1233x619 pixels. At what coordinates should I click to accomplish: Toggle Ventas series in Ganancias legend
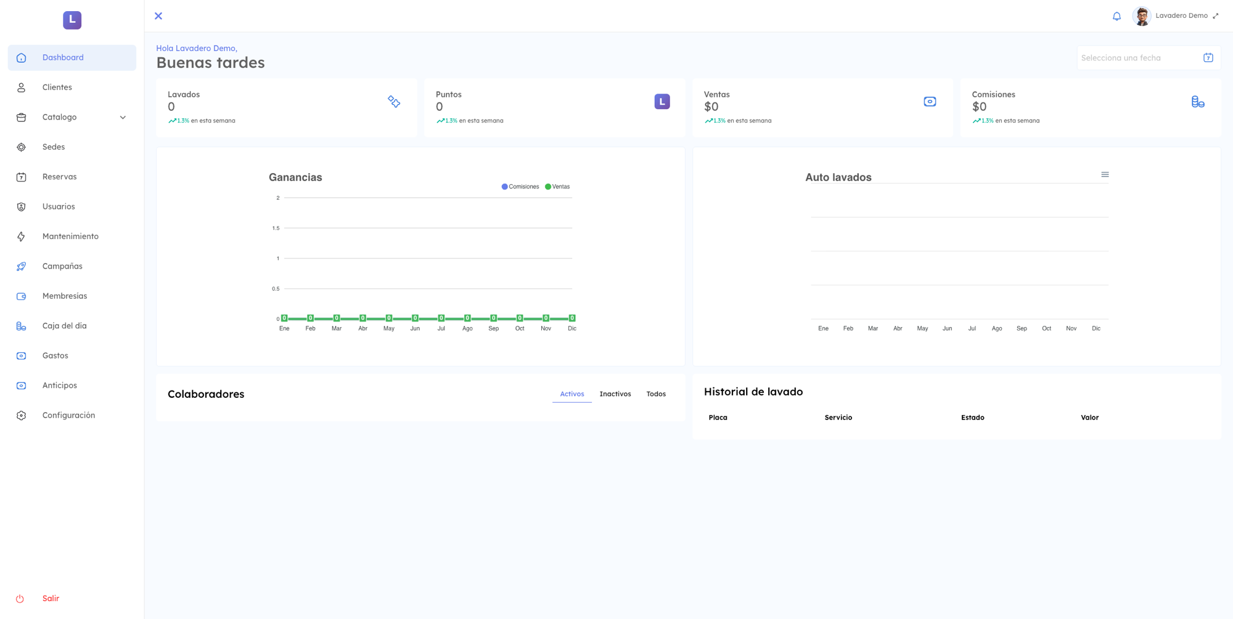click(x=557, y=187)
